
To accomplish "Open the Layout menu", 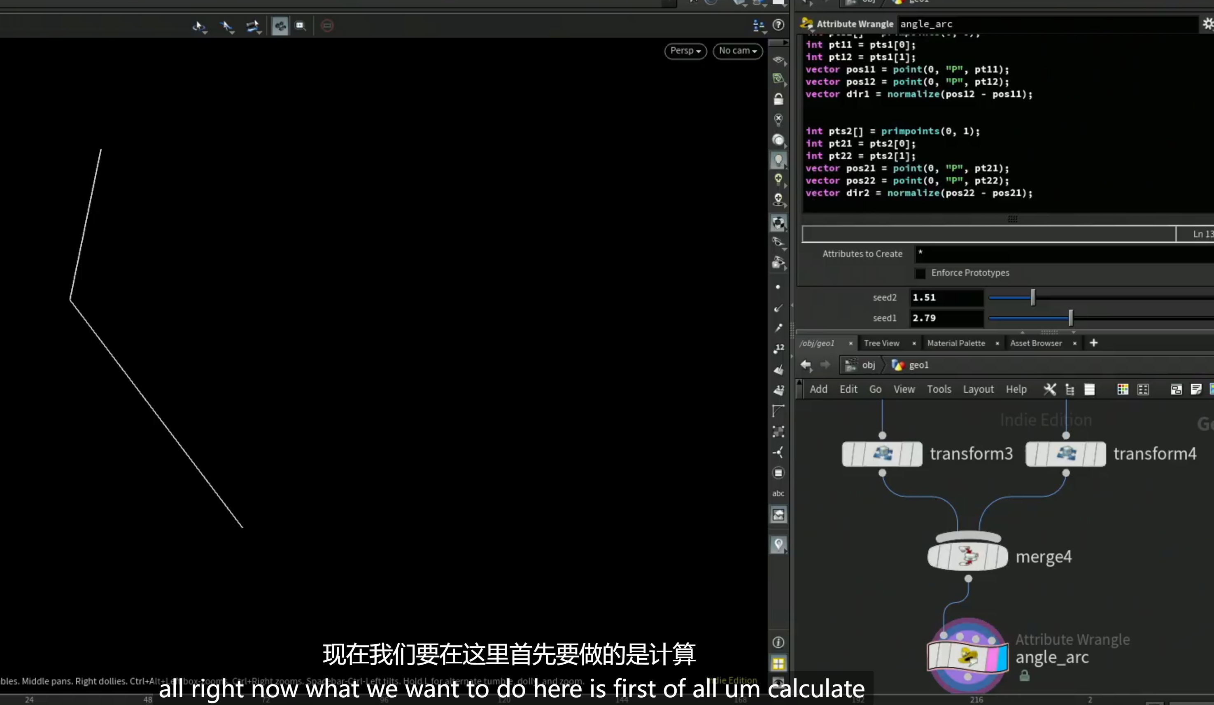I will 978,390.
